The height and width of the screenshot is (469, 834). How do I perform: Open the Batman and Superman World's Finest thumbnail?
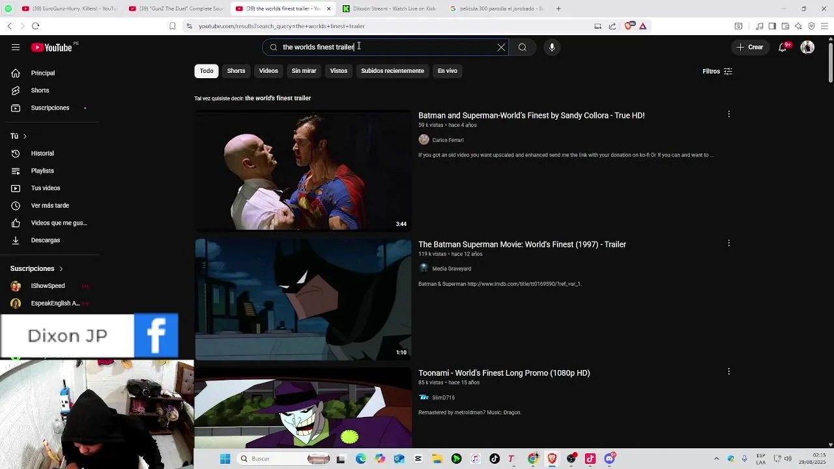(x=303, y=171)
